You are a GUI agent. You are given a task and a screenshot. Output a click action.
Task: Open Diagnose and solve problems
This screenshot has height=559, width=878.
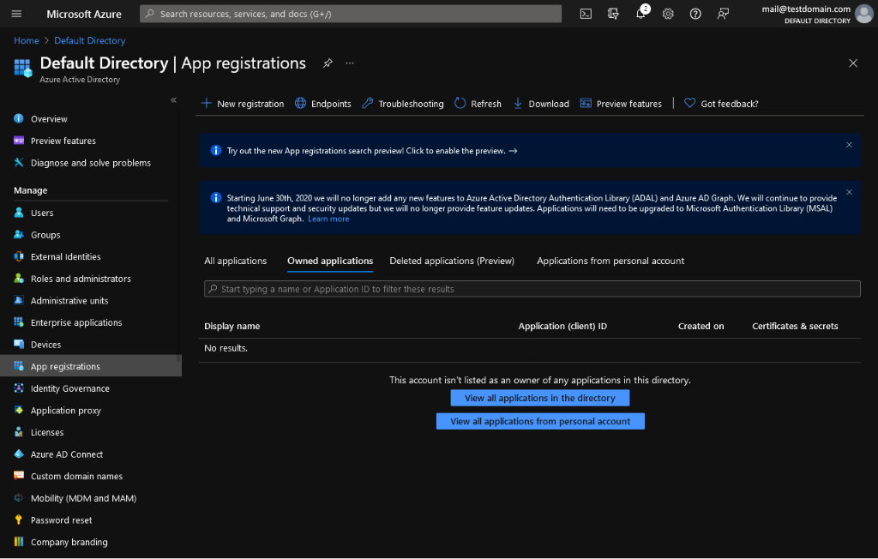89,163
